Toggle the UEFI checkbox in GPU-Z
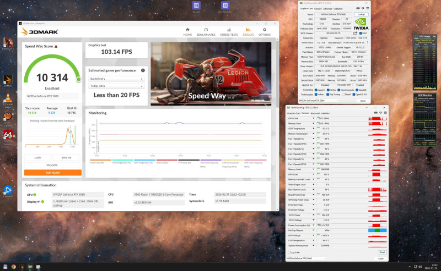Image resolution: width=441 pixels, height=271 pixels. [x=361, y=34]
